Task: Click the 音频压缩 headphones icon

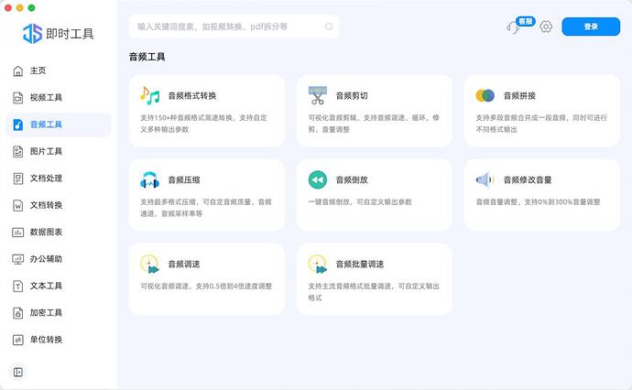Action: tap(149, 179)
